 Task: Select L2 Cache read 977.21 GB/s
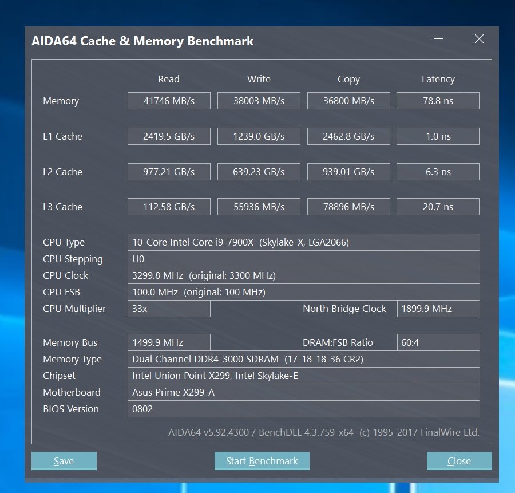pos(169,172)
